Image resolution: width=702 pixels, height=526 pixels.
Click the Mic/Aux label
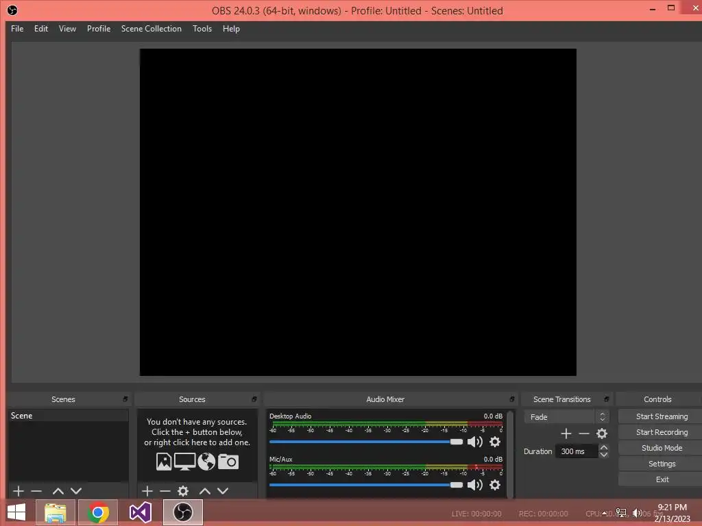[x=280, y=460]
